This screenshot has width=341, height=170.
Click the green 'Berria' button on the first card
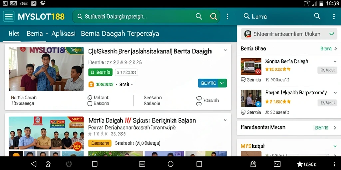pyautogui.click(x=100, y=72)
